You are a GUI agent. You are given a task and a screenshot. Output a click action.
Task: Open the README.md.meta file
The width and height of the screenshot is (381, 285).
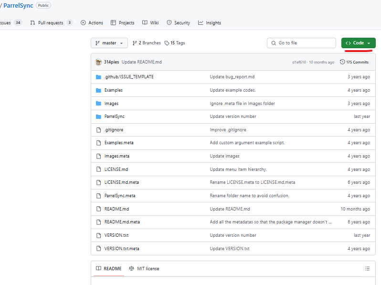point(122,222)
